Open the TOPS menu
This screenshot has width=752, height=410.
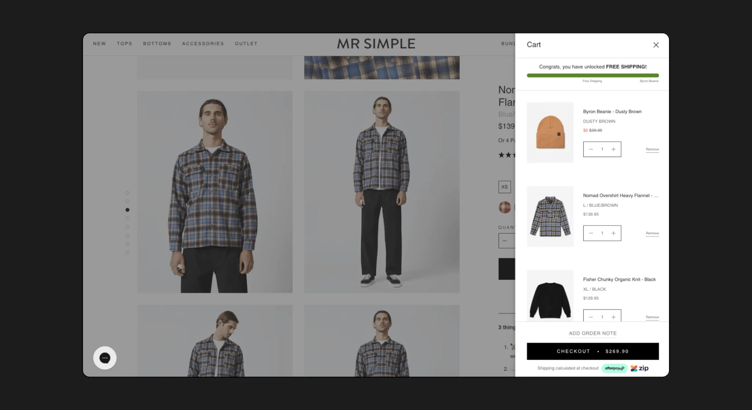[x=124, y=44]
